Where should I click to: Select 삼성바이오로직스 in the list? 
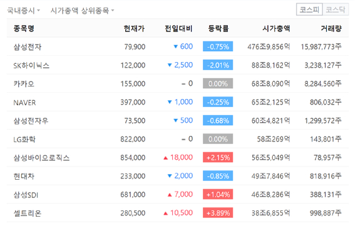tap(41, 158)
